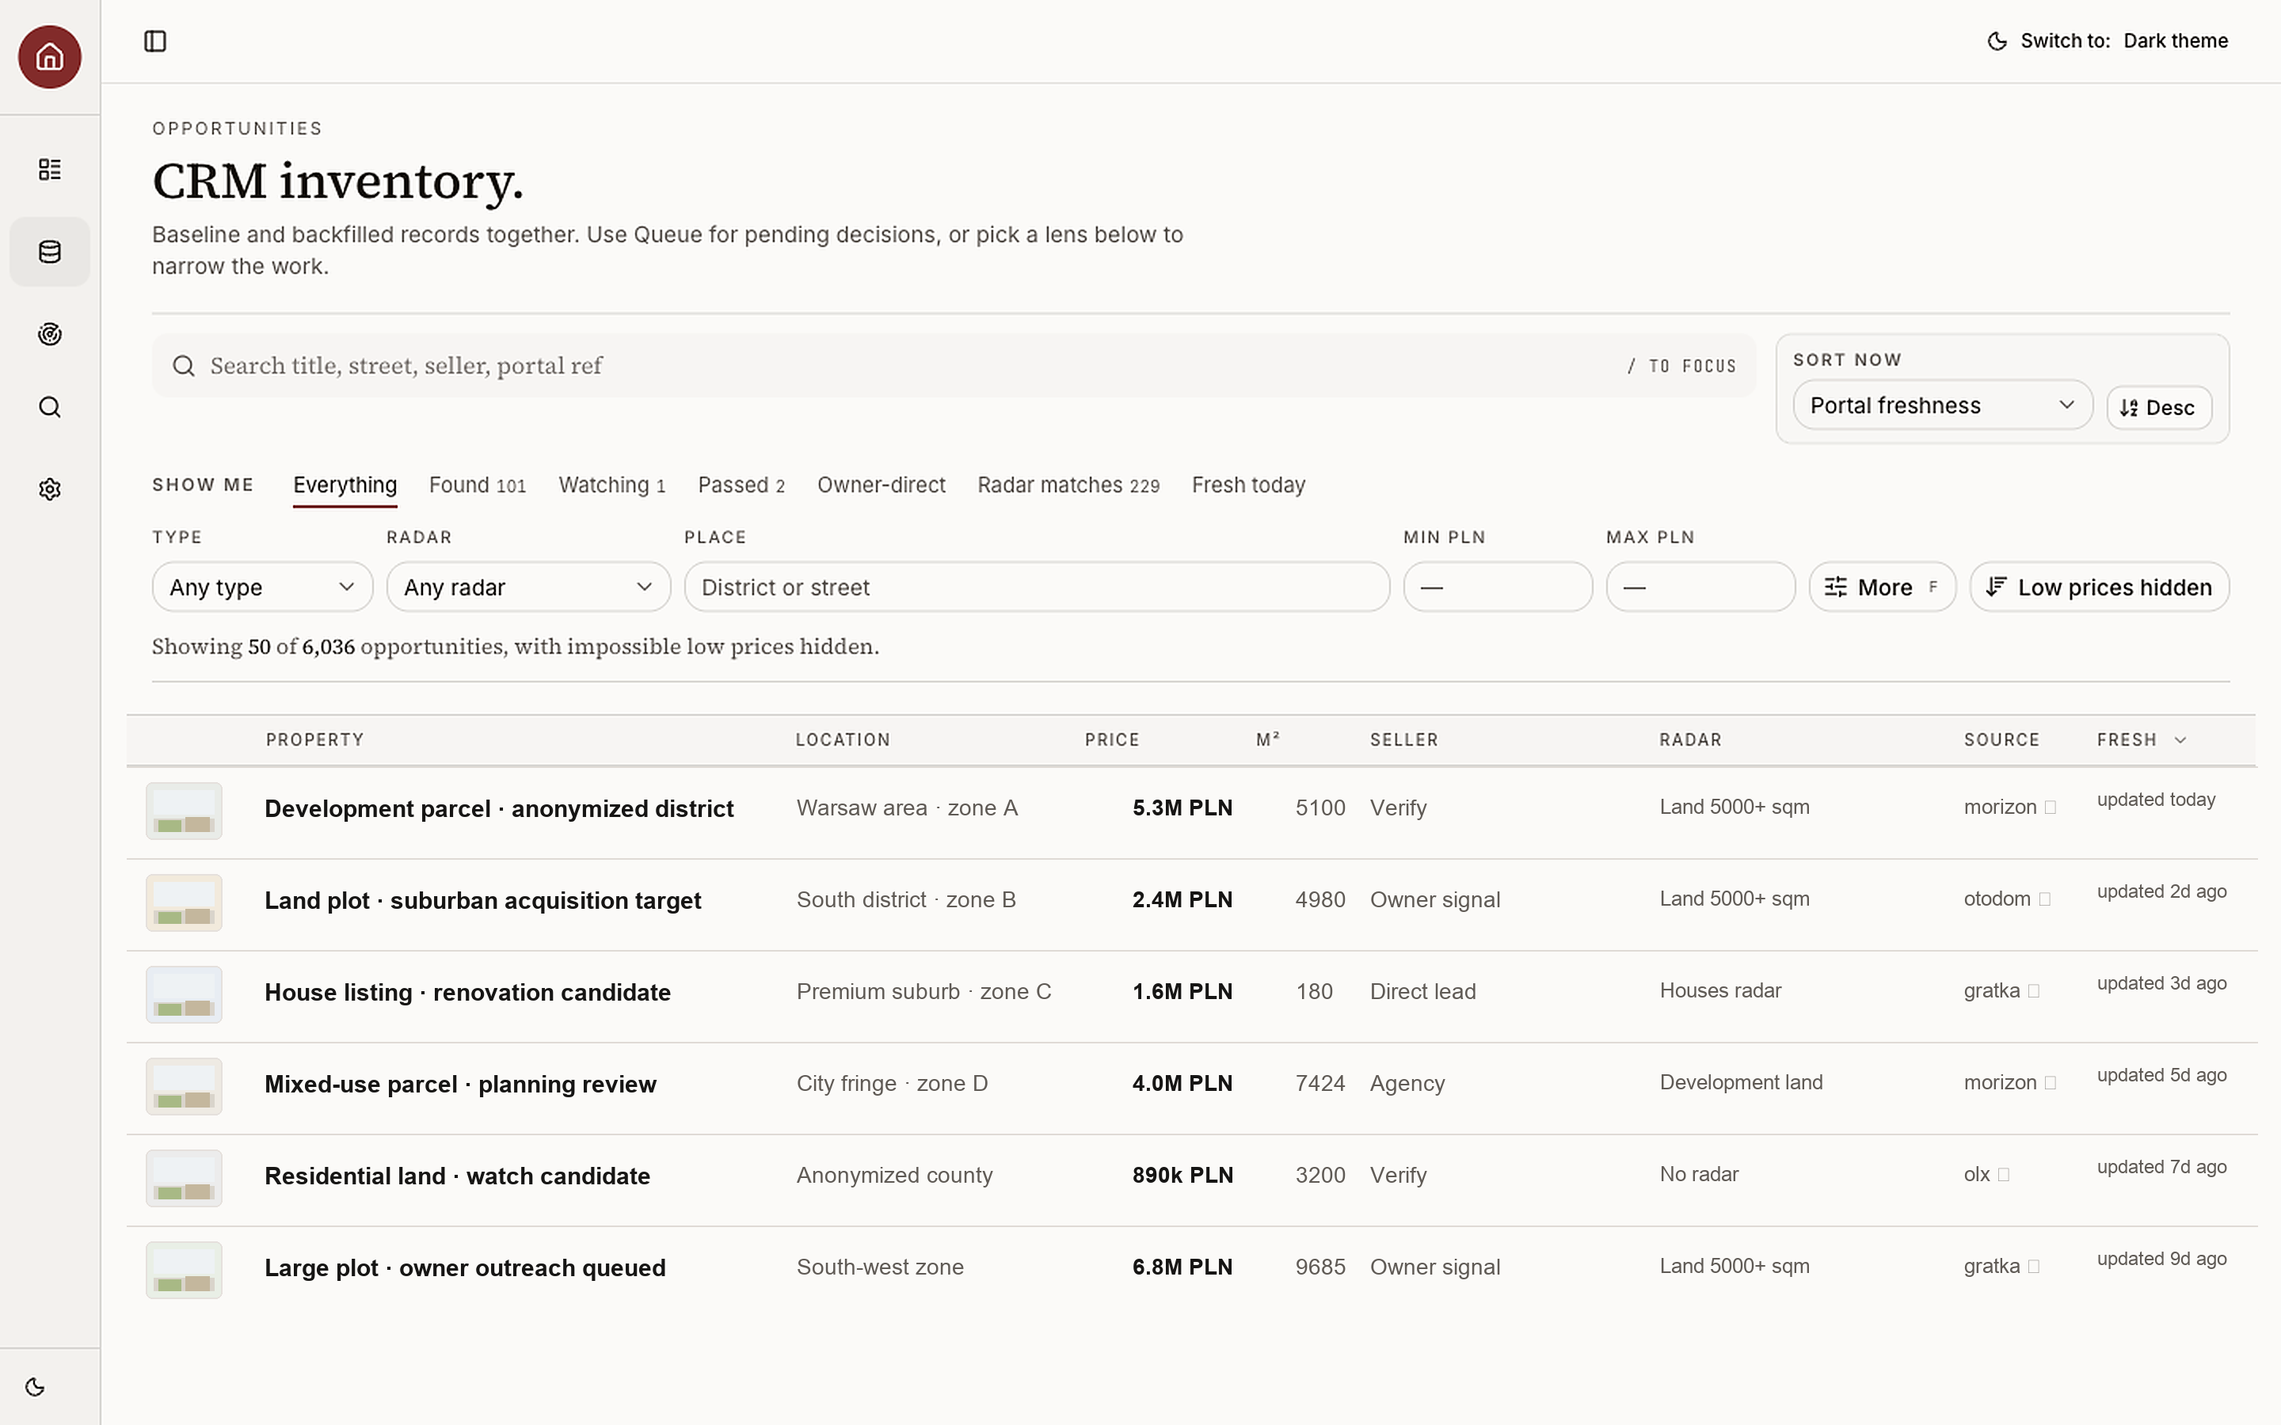Sort by the FRESH column header

(2141, 740)
